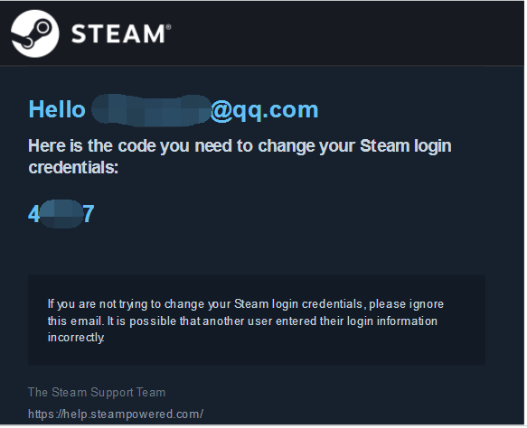Click the @qq.com email address text
The width and height of the screenshot is (527, 428).
265,110
